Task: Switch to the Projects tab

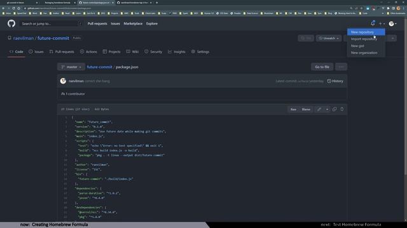Action: point(112,52)
